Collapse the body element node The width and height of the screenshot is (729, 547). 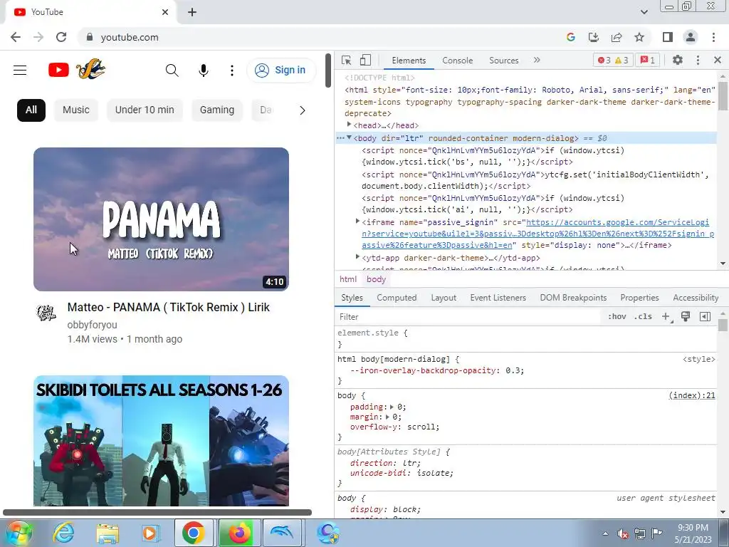tap(349, 137)
